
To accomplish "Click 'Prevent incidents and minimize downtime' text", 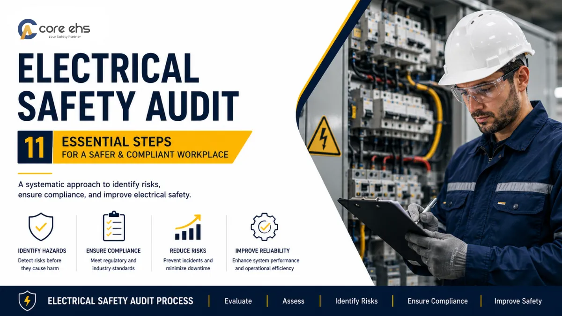I will pyautogui.click(x=188, y=265).
